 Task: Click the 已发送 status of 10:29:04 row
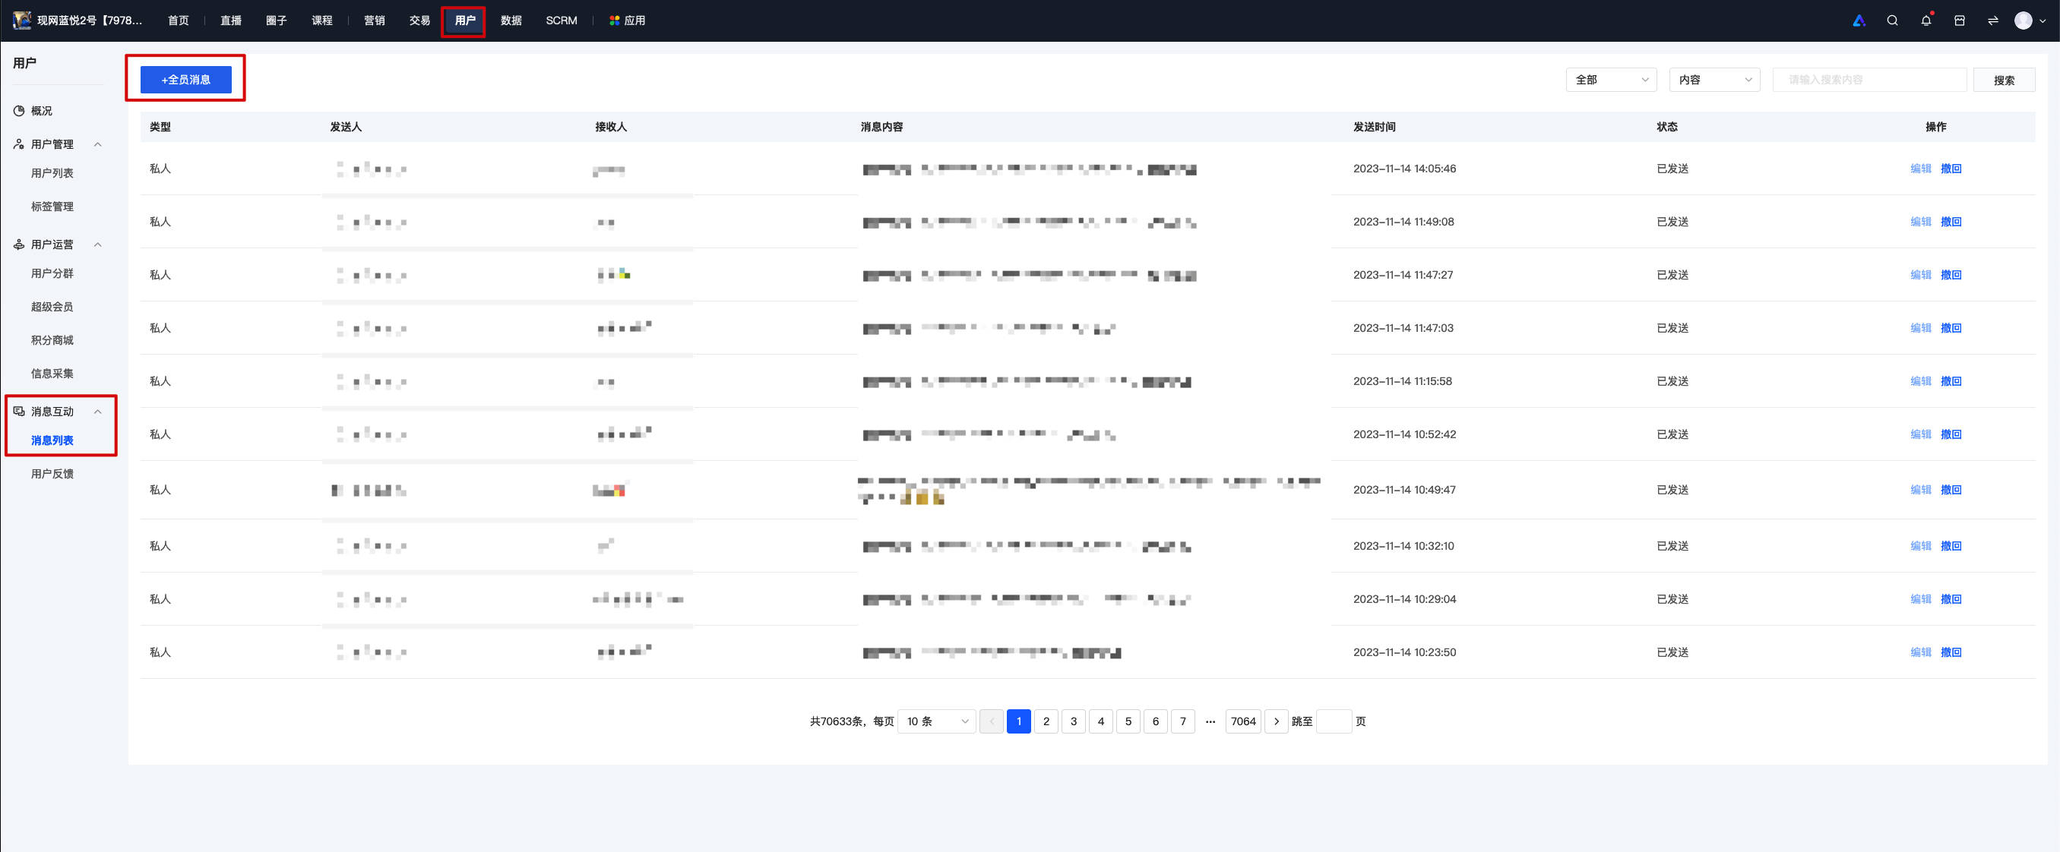click(1672, 599)
